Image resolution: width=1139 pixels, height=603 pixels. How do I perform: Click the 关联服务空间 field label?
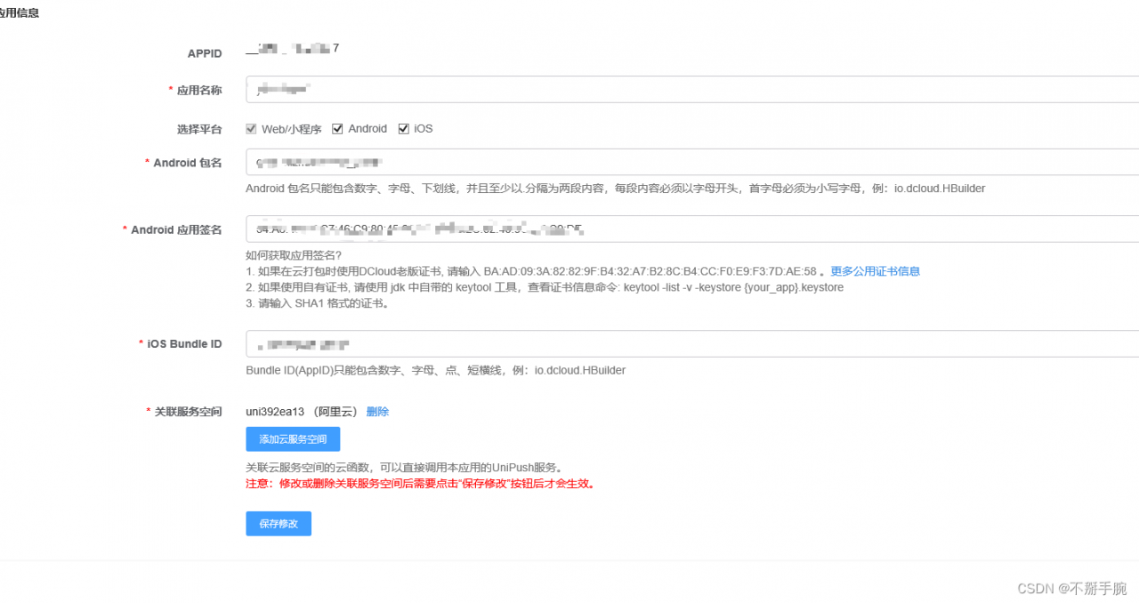[187, 411]
